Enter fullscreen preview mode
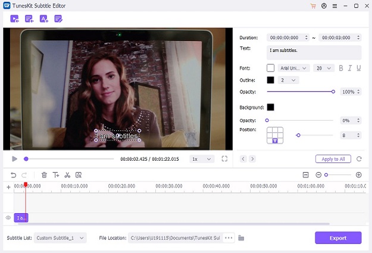 pos(224,159)
